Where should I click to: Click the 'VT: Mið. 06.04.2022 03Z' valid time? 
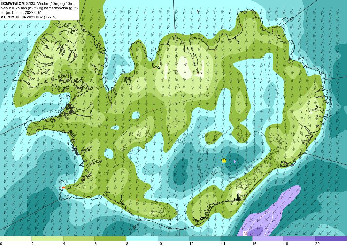pyautogui.click(x=22, y=17)
